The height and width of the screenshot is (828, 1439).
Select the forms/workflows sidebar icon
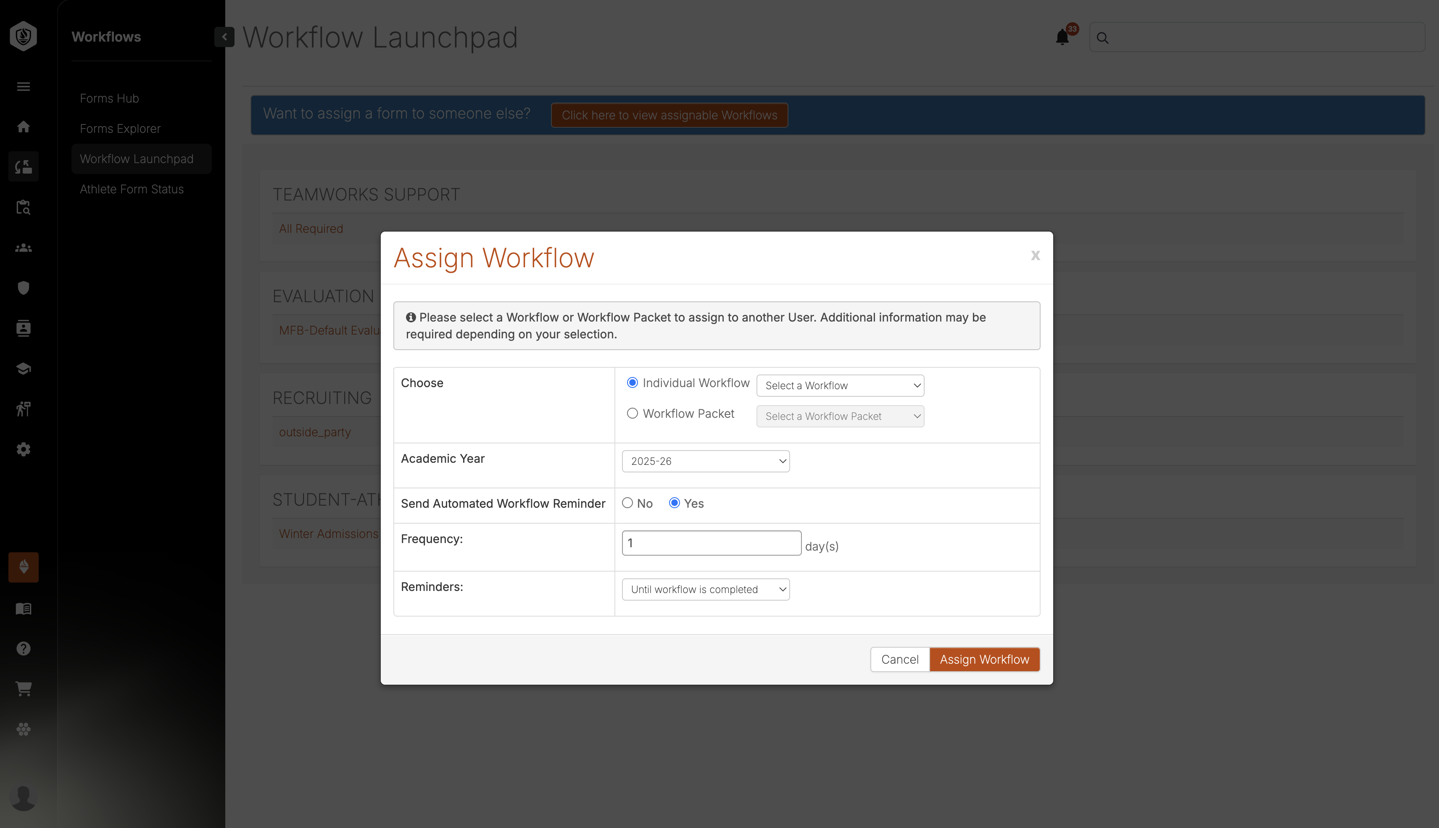tap(23, 166)
